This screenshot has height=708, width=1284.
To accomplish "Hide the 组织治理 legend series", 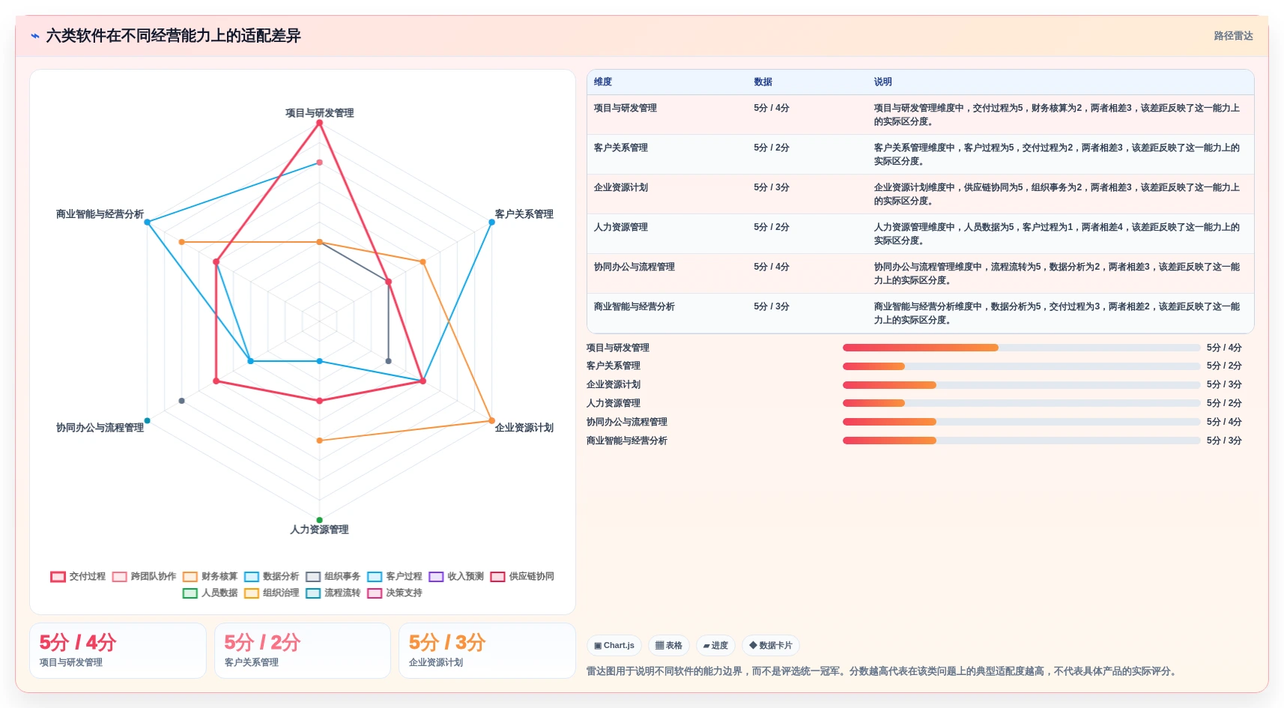I will 271,593.
